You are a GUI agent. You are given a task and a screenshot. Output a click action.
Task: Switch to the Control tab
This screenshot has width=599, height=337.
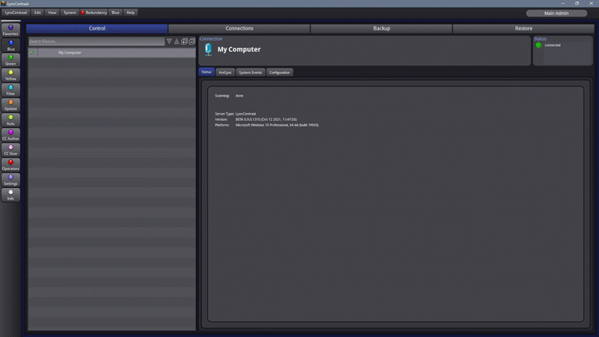point(97,28)
